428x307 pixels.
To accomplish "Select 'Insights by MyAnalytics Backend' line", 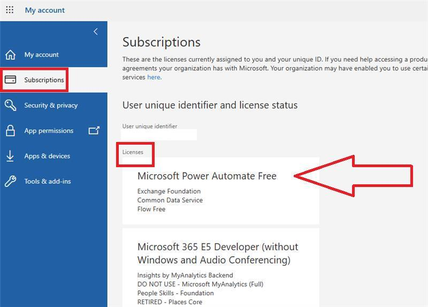I will (185, 275).
